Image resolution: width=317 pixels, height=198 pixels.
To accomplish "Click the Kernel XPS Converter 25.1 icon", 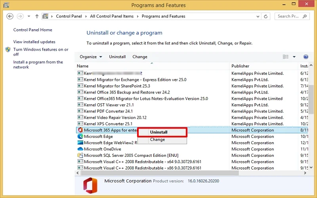I will tap(80, 124).
